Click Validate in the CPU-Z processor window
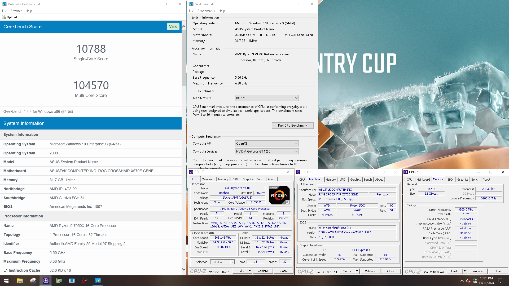The height and width of the screenshot is (286, 509). coord(263,271)
